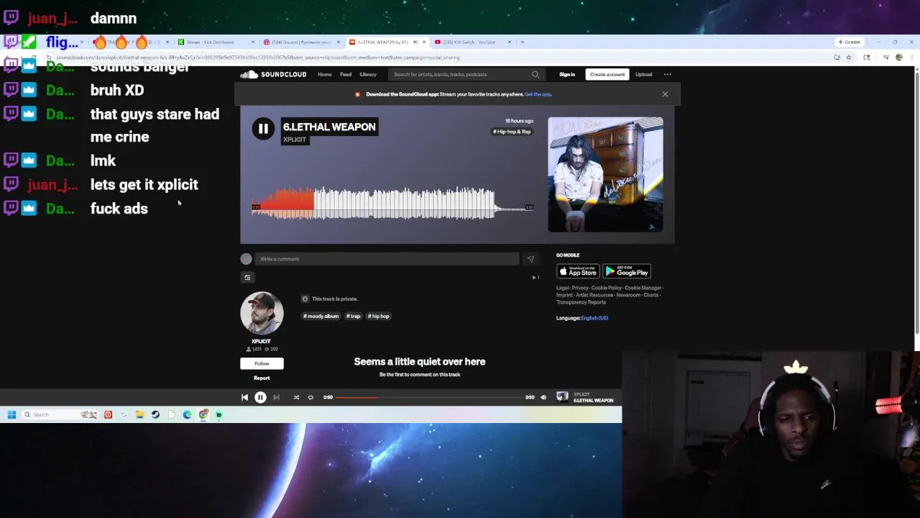Click the Gemini button in the browser title bar
The height and width of the screenshot is (518, 920).
848,42
